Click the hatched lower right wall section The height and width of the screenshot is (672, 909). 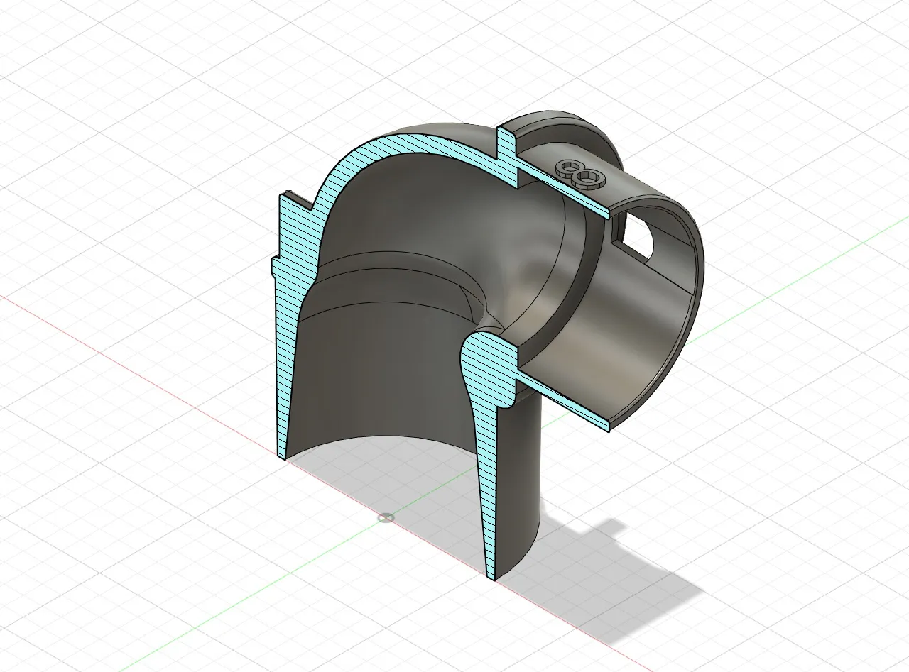pos(486,497)
